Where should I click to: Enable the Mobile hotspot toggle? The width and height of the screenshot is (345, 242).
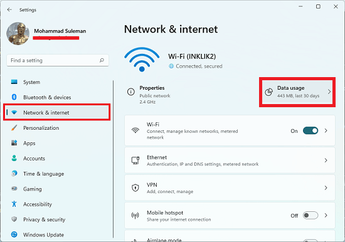point(310,216)
